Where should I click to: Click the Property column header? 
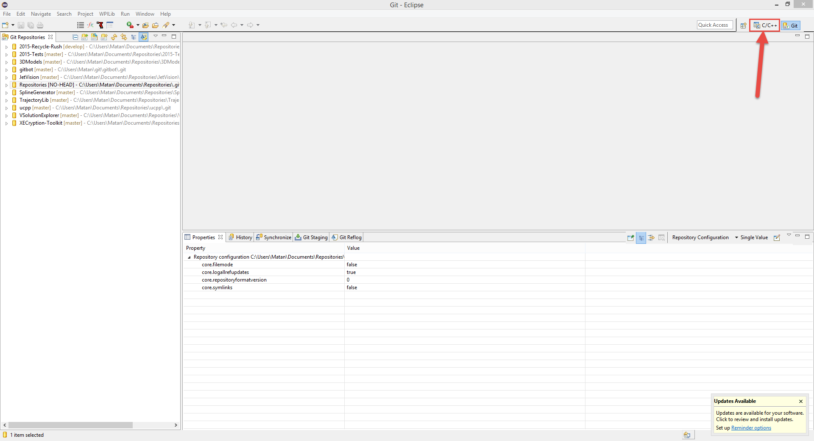[264, 248]
